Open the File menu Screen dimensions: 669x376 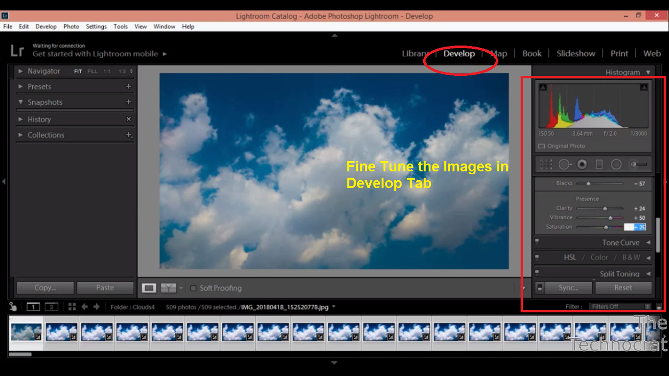click(8, 26)
